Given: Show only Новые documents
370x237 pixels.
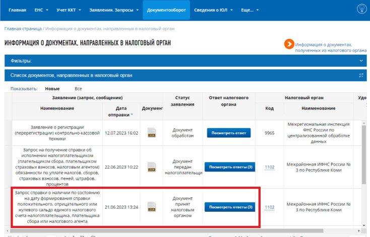Looking at the screenshot, I should pyautogui.click(x=52, y=89).
